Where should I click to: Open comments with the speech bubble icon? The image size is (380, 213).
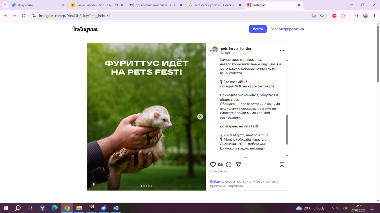[x=229, y=165]
